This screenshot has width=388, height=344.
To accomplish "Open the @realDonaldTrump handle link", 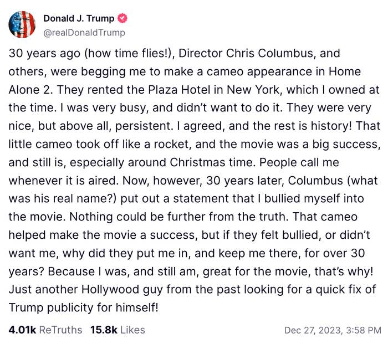I will [x=84, y=33].
